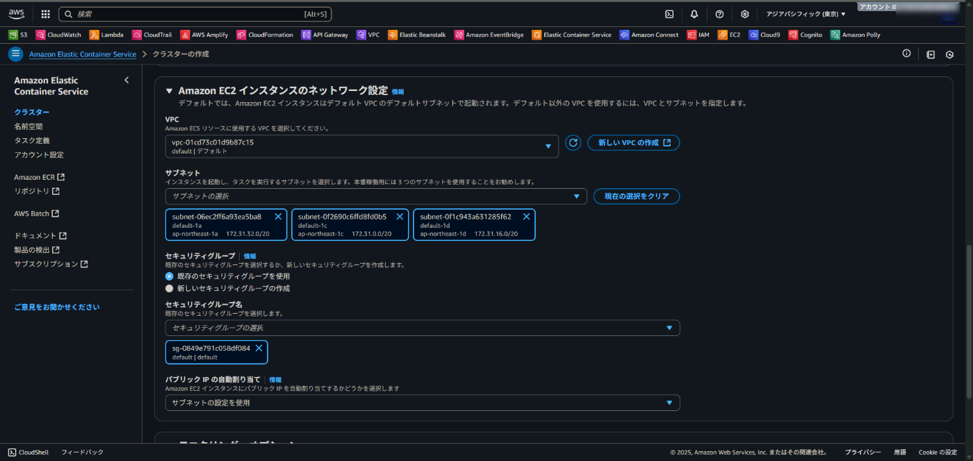This screenshot has height=461, width=973.
Task: Click Amazon Elastic Container Service breadcrumb
Action: 83,54
